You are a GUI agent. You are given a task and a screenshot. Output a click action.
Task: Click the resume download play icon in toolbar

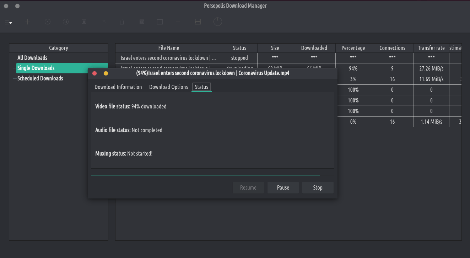point(48,22)
